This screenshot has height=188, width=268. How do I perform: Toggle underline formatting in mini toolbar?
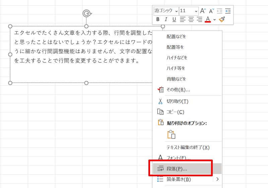[174, 19]
